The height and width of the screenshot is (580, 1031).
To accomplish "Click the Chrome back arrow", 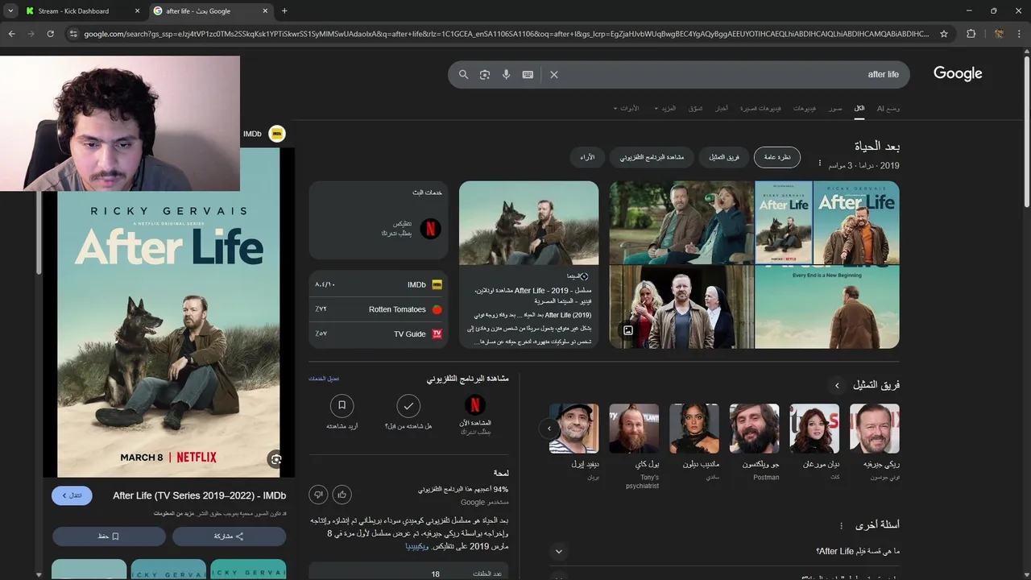I will pyautogui.click(x=11, y=34).
